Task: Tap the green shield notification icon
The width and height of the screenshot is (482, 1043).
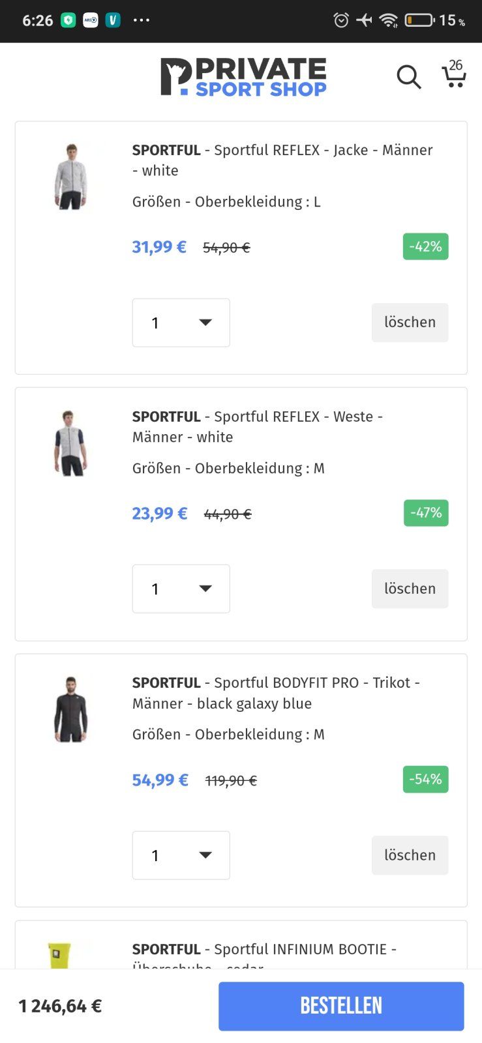Action: [x=68, y=20]
